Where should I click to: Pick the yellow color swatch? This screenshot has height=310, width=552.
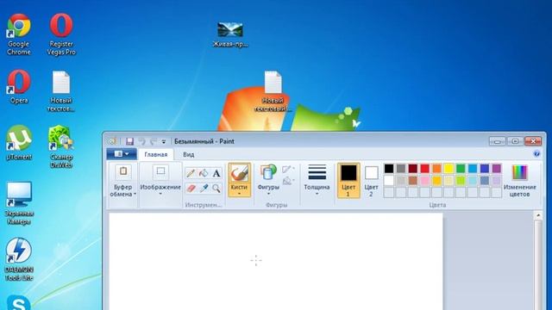tap(448, 169)
